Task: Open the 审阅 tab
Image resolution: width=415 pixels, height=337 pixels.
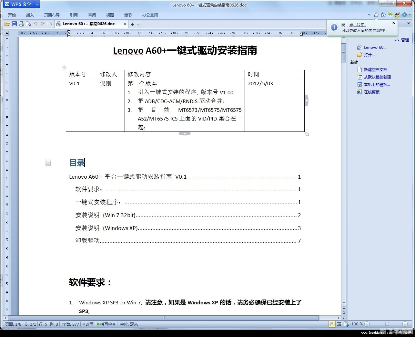Action: pos(92,15)
